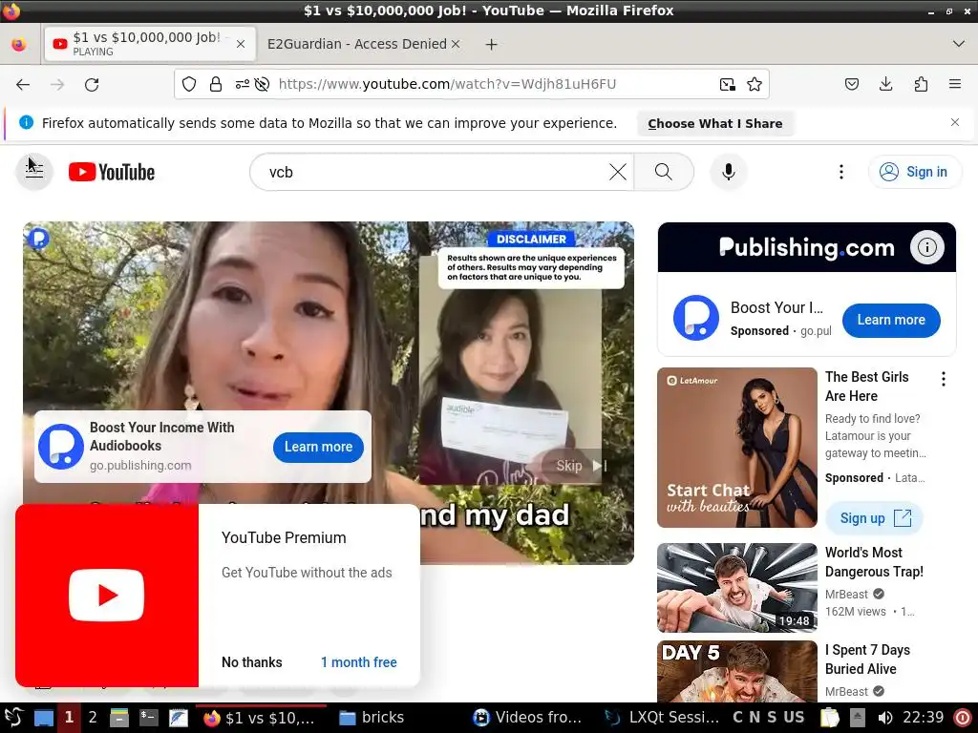Bookmark this page with the star icon
This screenshot has width=978, height=733.
[755, 84]
